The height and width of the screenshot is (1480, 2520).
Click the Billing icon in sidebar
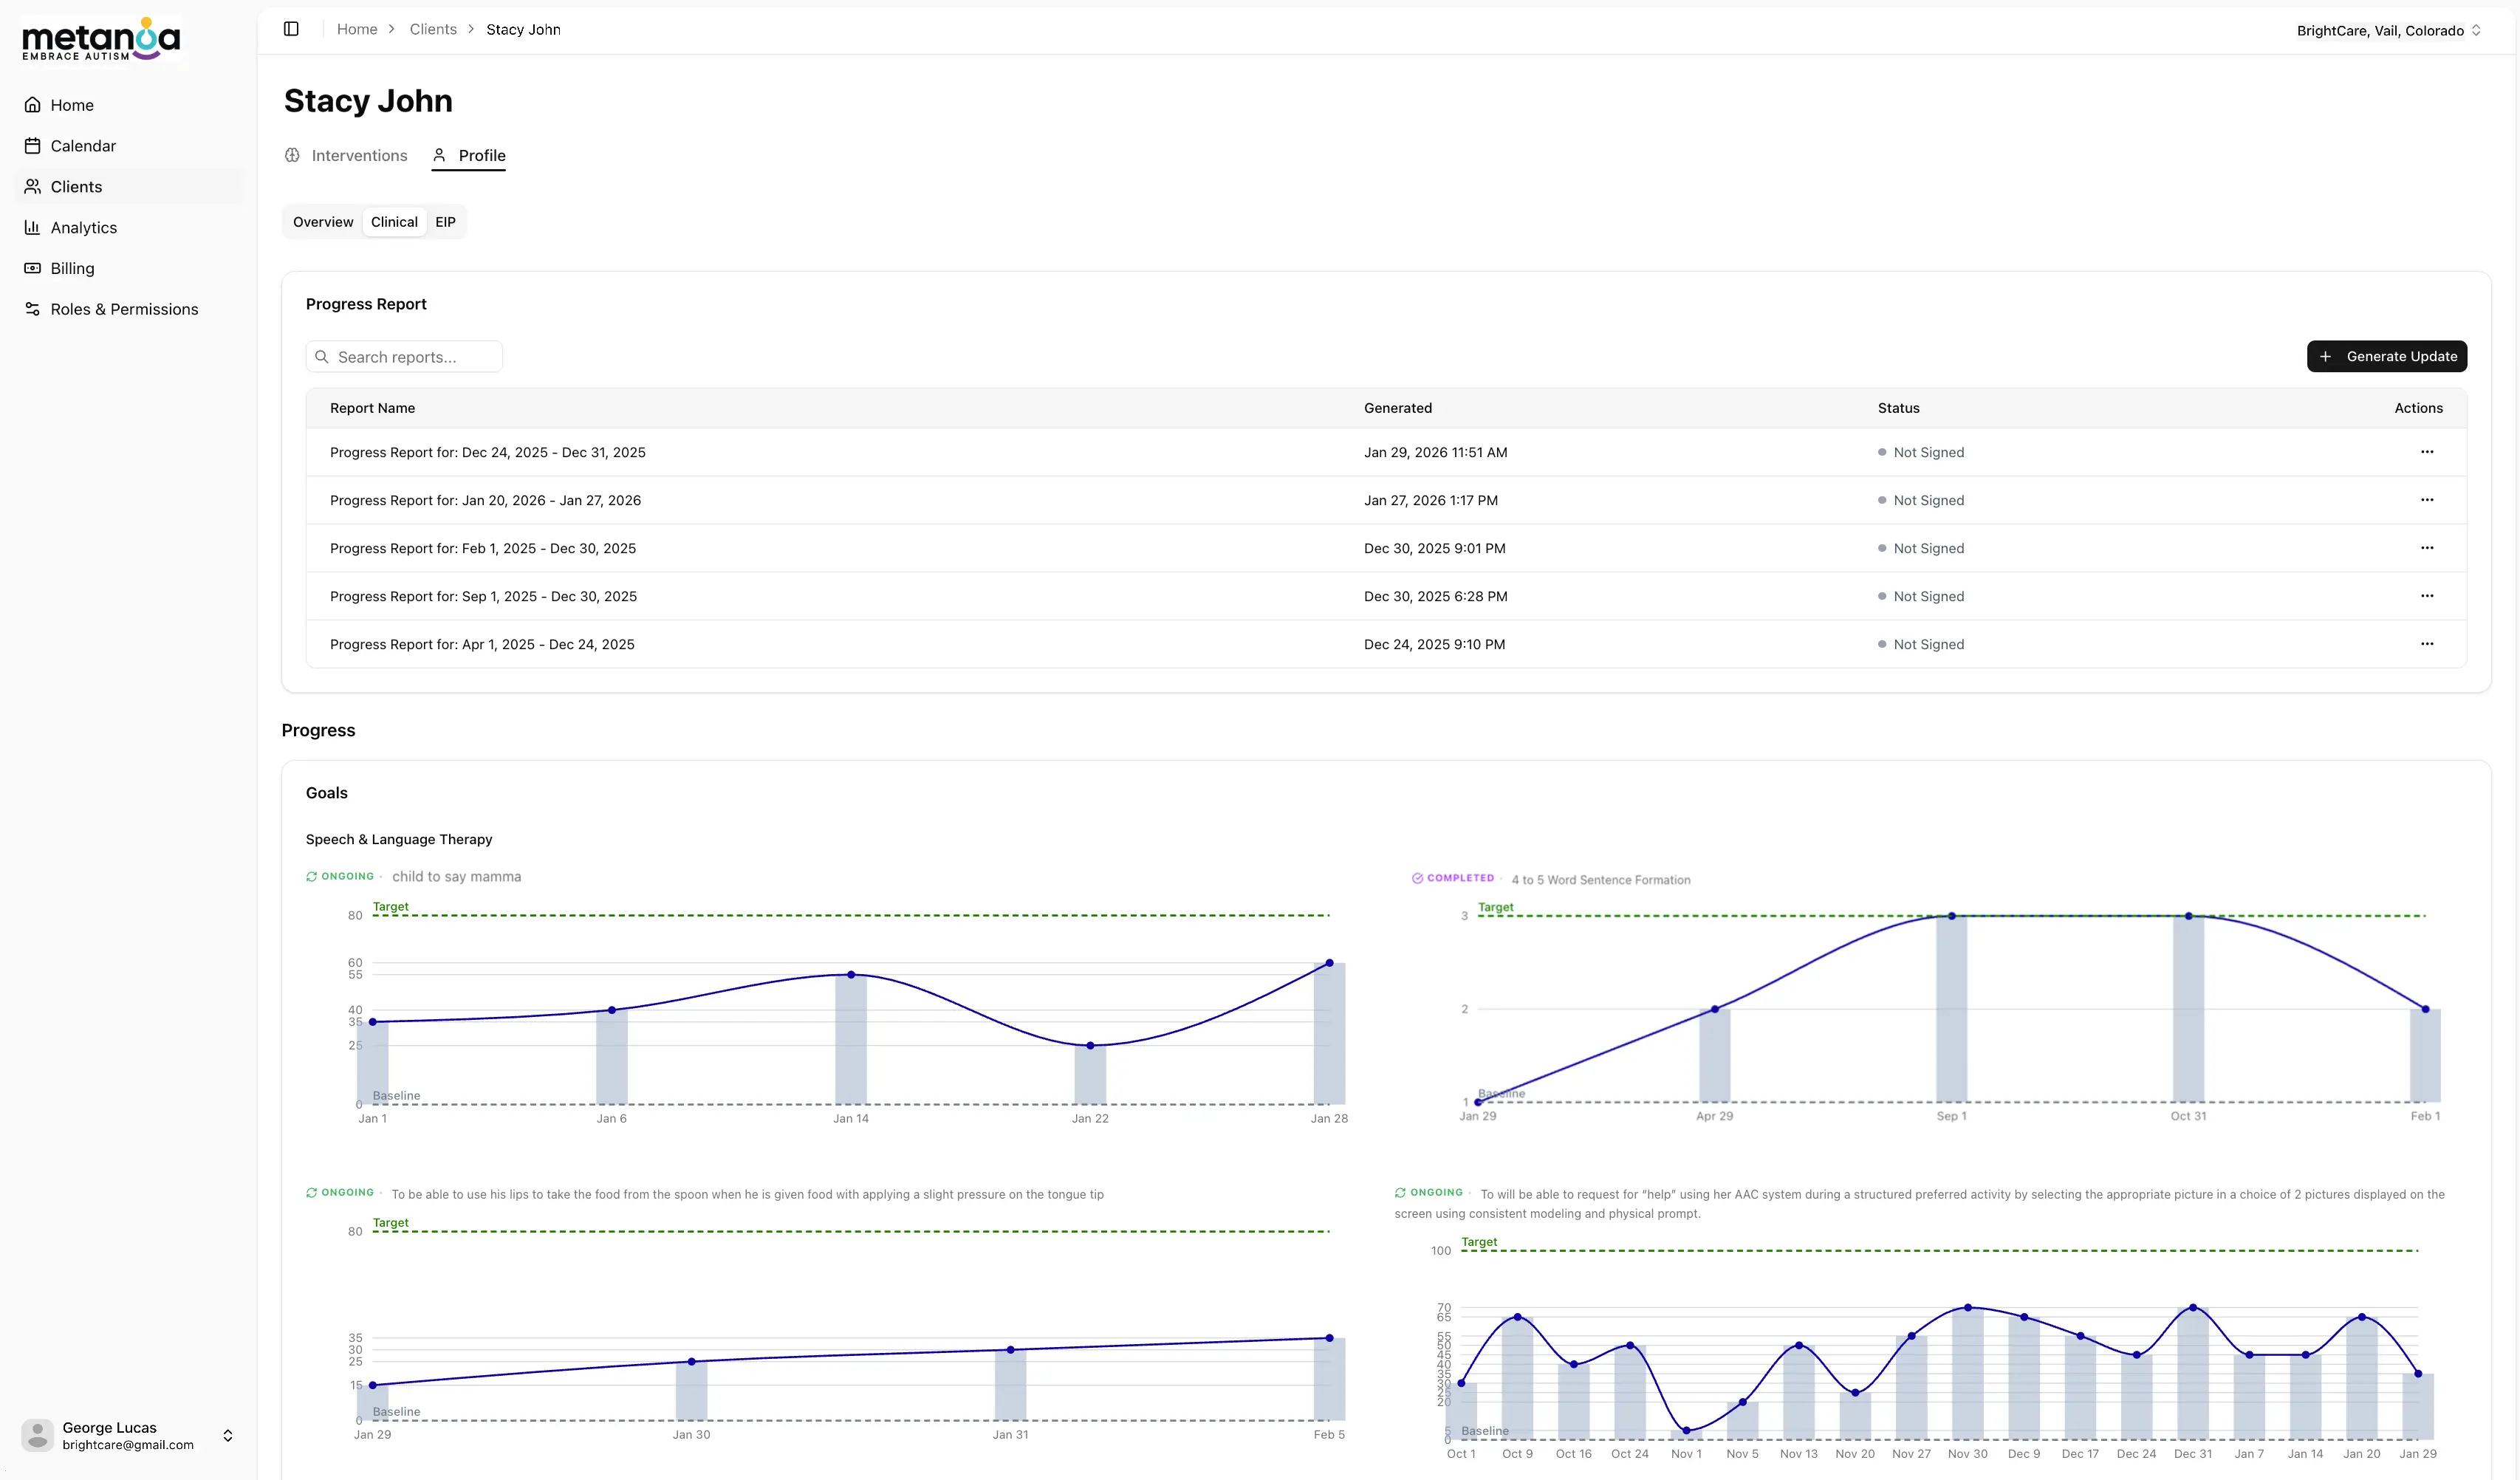(x=32, y=268)
